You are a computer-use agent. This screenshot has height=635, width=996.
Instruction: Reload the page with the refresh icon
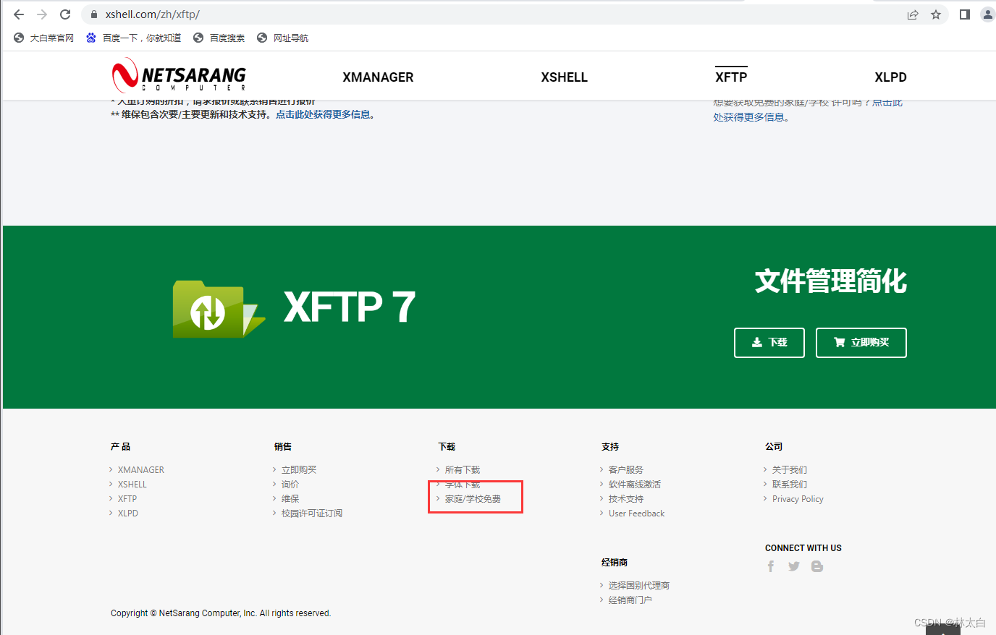(65, 14)
